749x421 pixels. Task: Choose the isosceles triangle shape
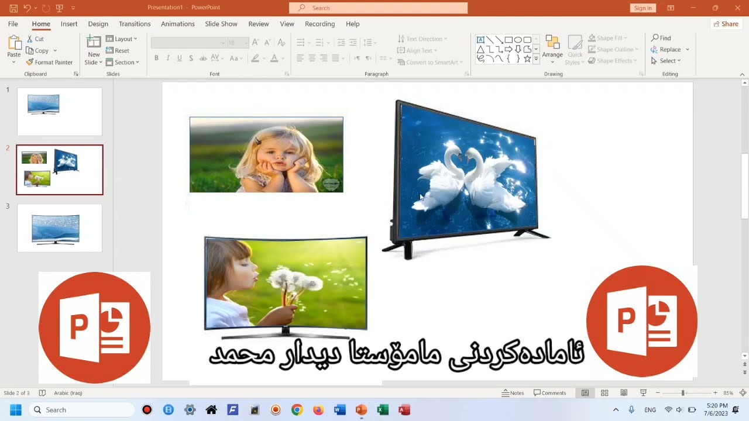[x=480, y=49]
